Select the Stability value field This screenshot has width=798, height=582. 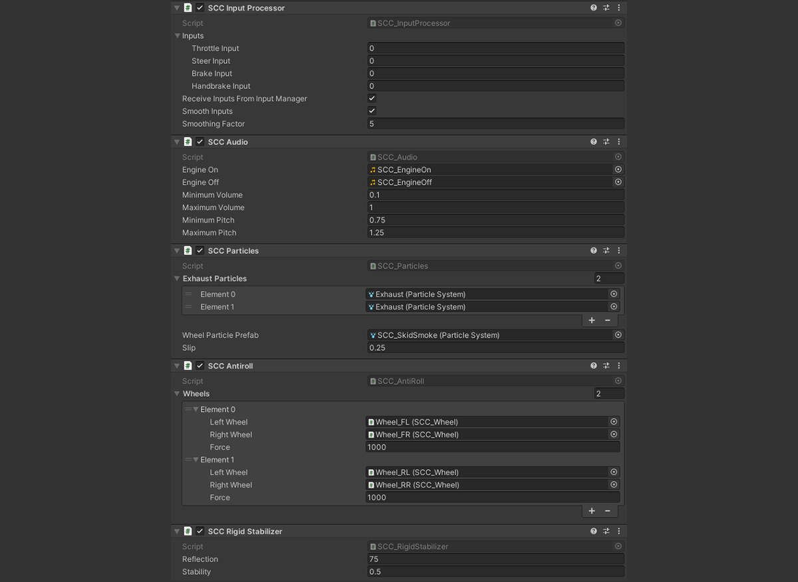(x=495, y=571)
